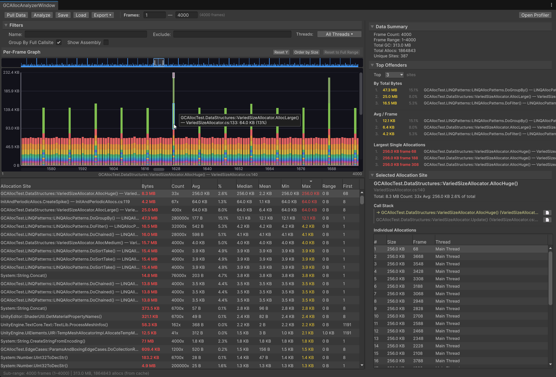556x377 pixels.
Task: Uncheck Group By Full Callsite
Action: coord(59,42)
